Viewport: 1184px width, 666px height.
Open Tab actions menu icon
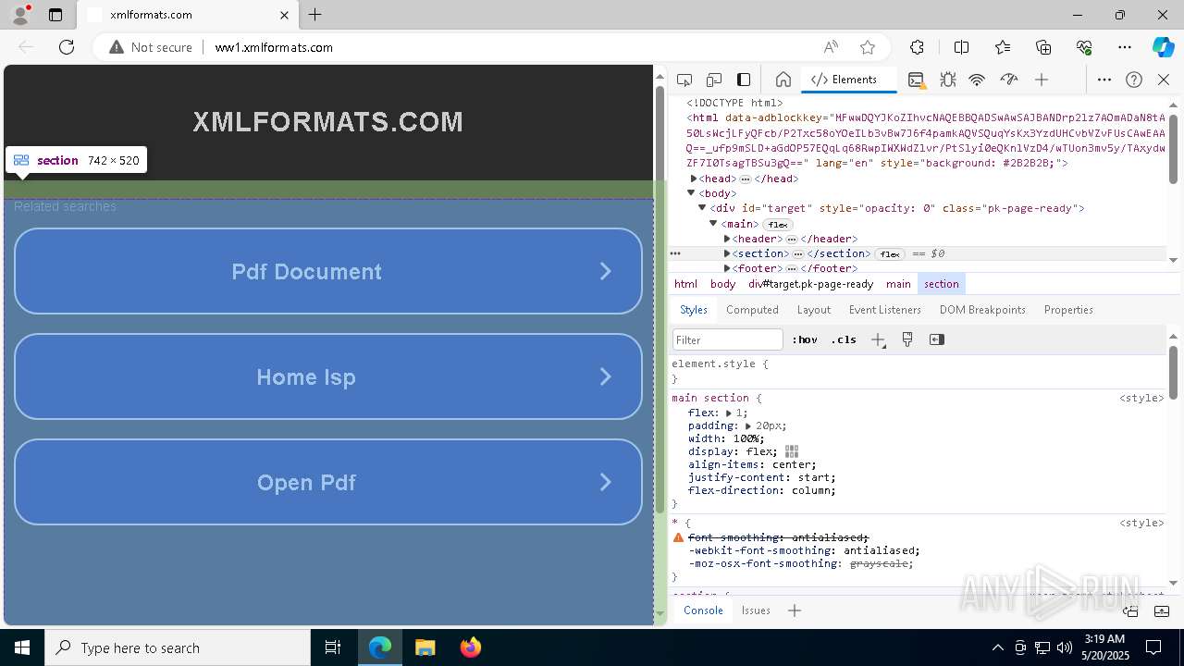click(x=55, y=15)
